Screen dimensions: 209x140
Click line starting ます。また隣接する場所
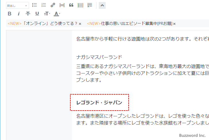click(142, 123)
